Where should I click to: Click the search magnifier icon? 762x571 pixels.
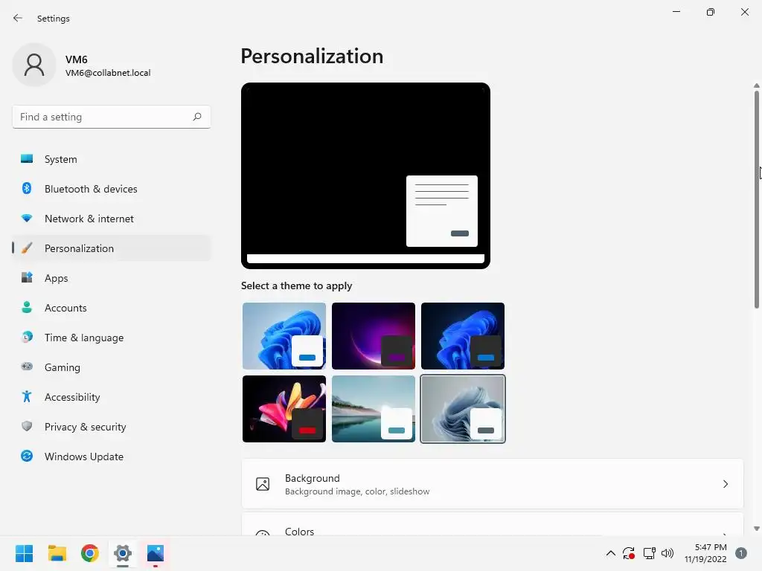click(196, 117)
